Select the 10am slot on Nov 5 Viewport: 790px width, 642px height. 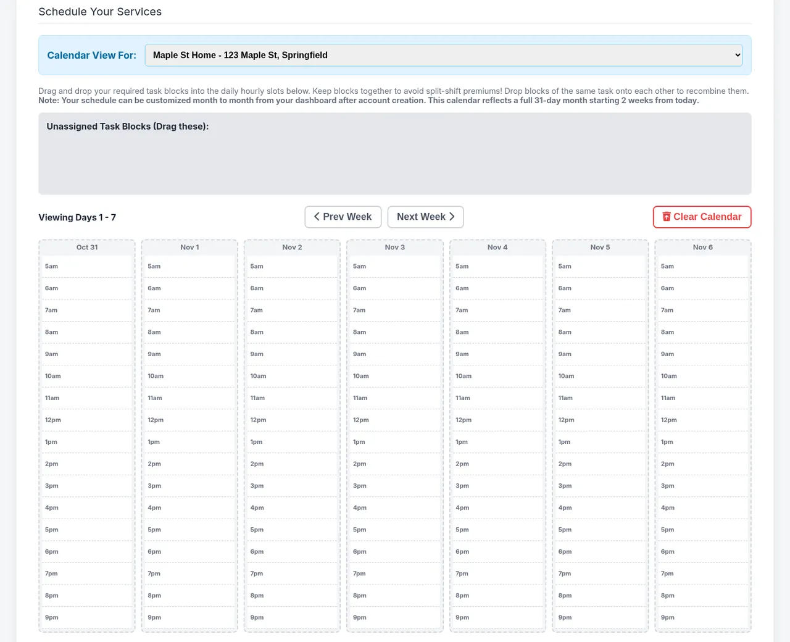click(x=600, y=376)
